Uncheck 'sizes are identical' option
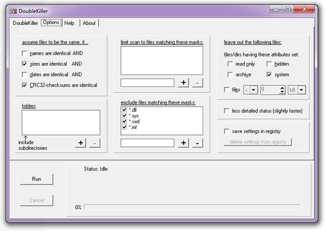 24,64
